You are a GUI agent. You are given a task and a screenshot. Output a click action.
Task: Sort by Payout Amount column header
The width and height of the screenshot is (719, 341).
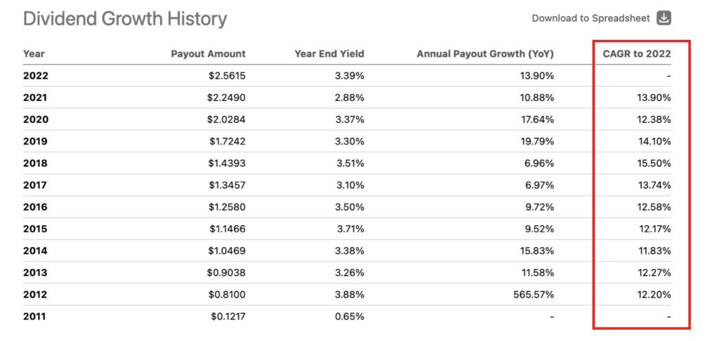(208, 53)
